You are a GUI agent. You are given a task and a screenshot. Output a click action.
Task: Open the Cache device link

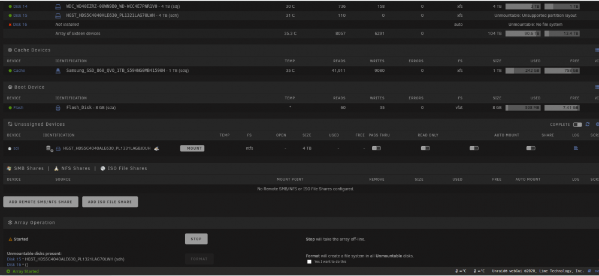(x=19, y=71)
